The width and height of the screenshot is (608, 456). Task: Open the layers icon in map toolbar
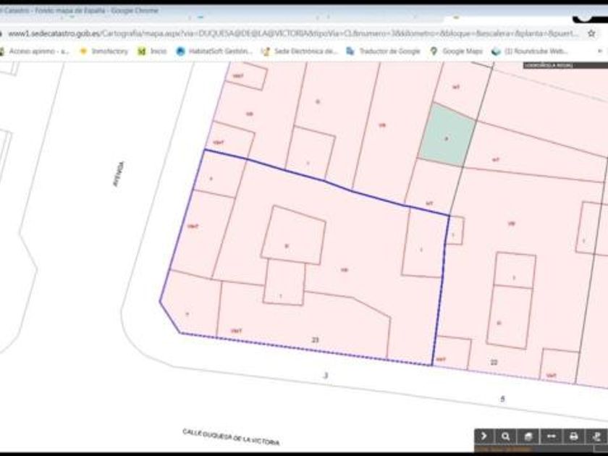click(x=528, y=436)
